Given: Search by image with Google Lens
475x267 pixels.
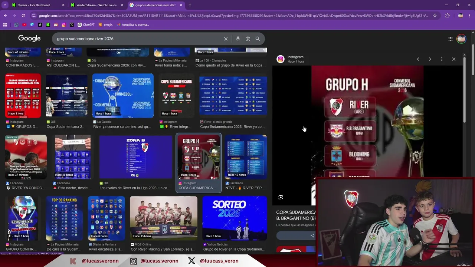Looking at the screenshot, I should click(248, 39).
